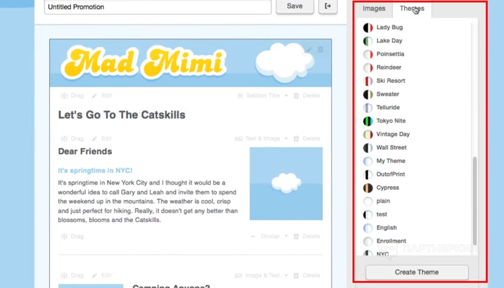Apply the Lake Day theme swatch
Viewport: 504px width, 288px height.
coord(368,41)
